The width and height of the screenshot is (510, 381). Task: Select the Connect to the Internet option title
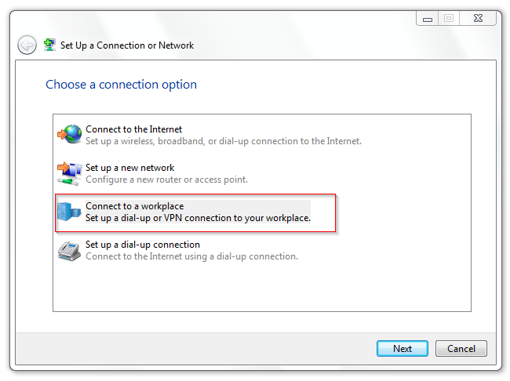tap(133, 129)
